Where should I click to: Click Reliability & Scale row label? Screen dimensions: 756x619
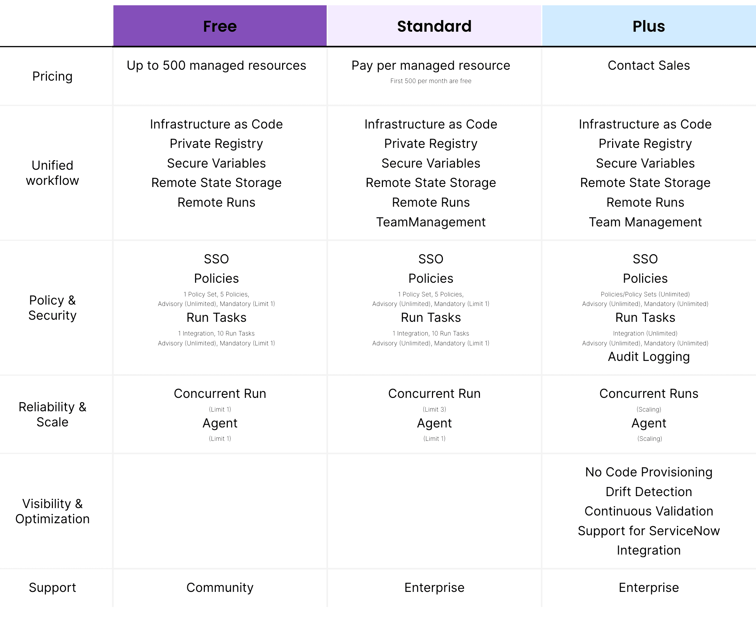(x=52, y=414)
